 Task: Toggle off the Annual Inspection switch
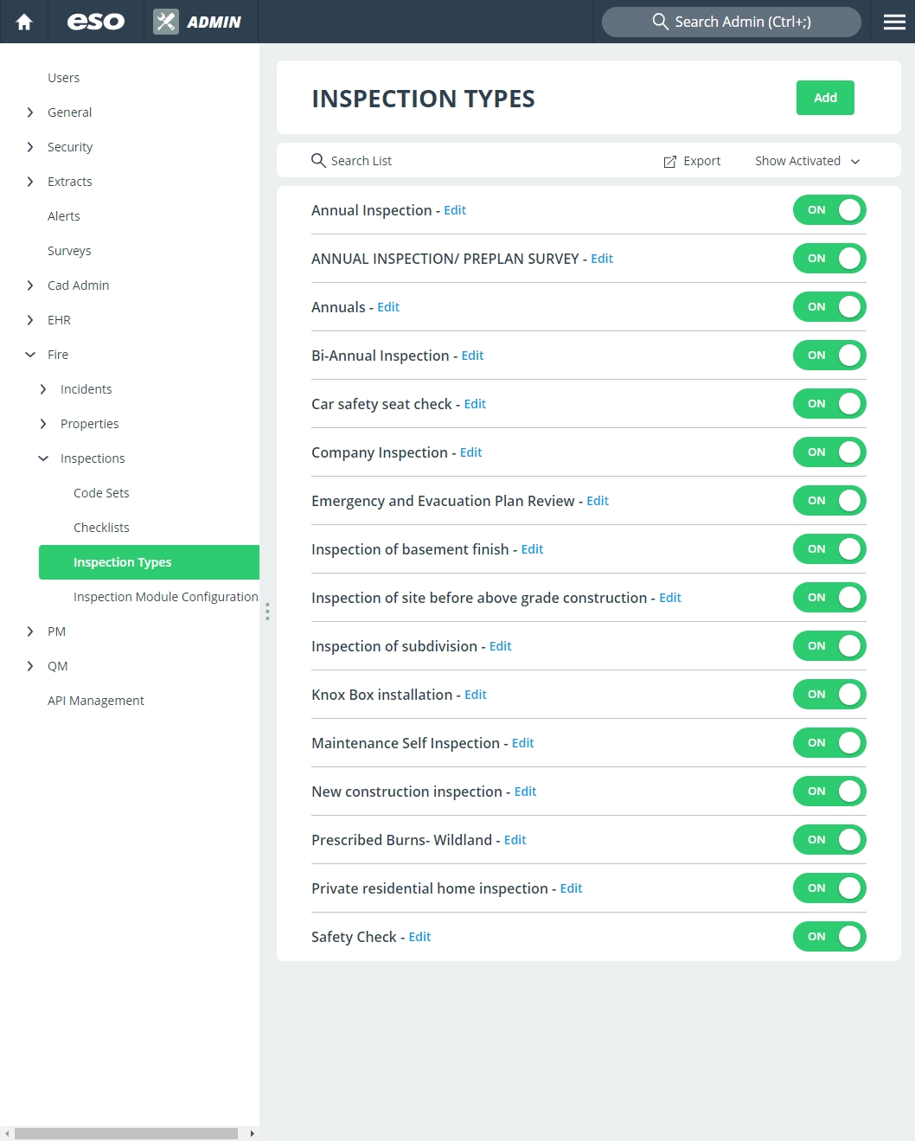[x=829, y=209]
